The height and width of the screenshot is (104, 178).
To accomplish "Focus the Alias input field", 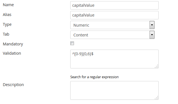I will [114, 15].
